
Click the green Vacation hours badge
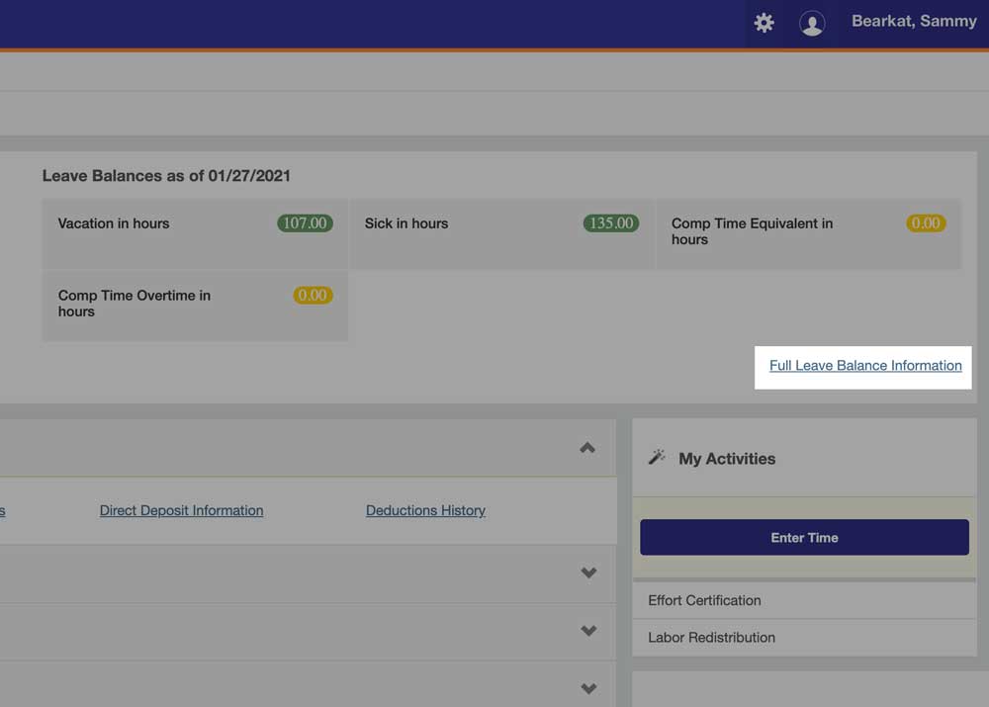tap(305, 222)
